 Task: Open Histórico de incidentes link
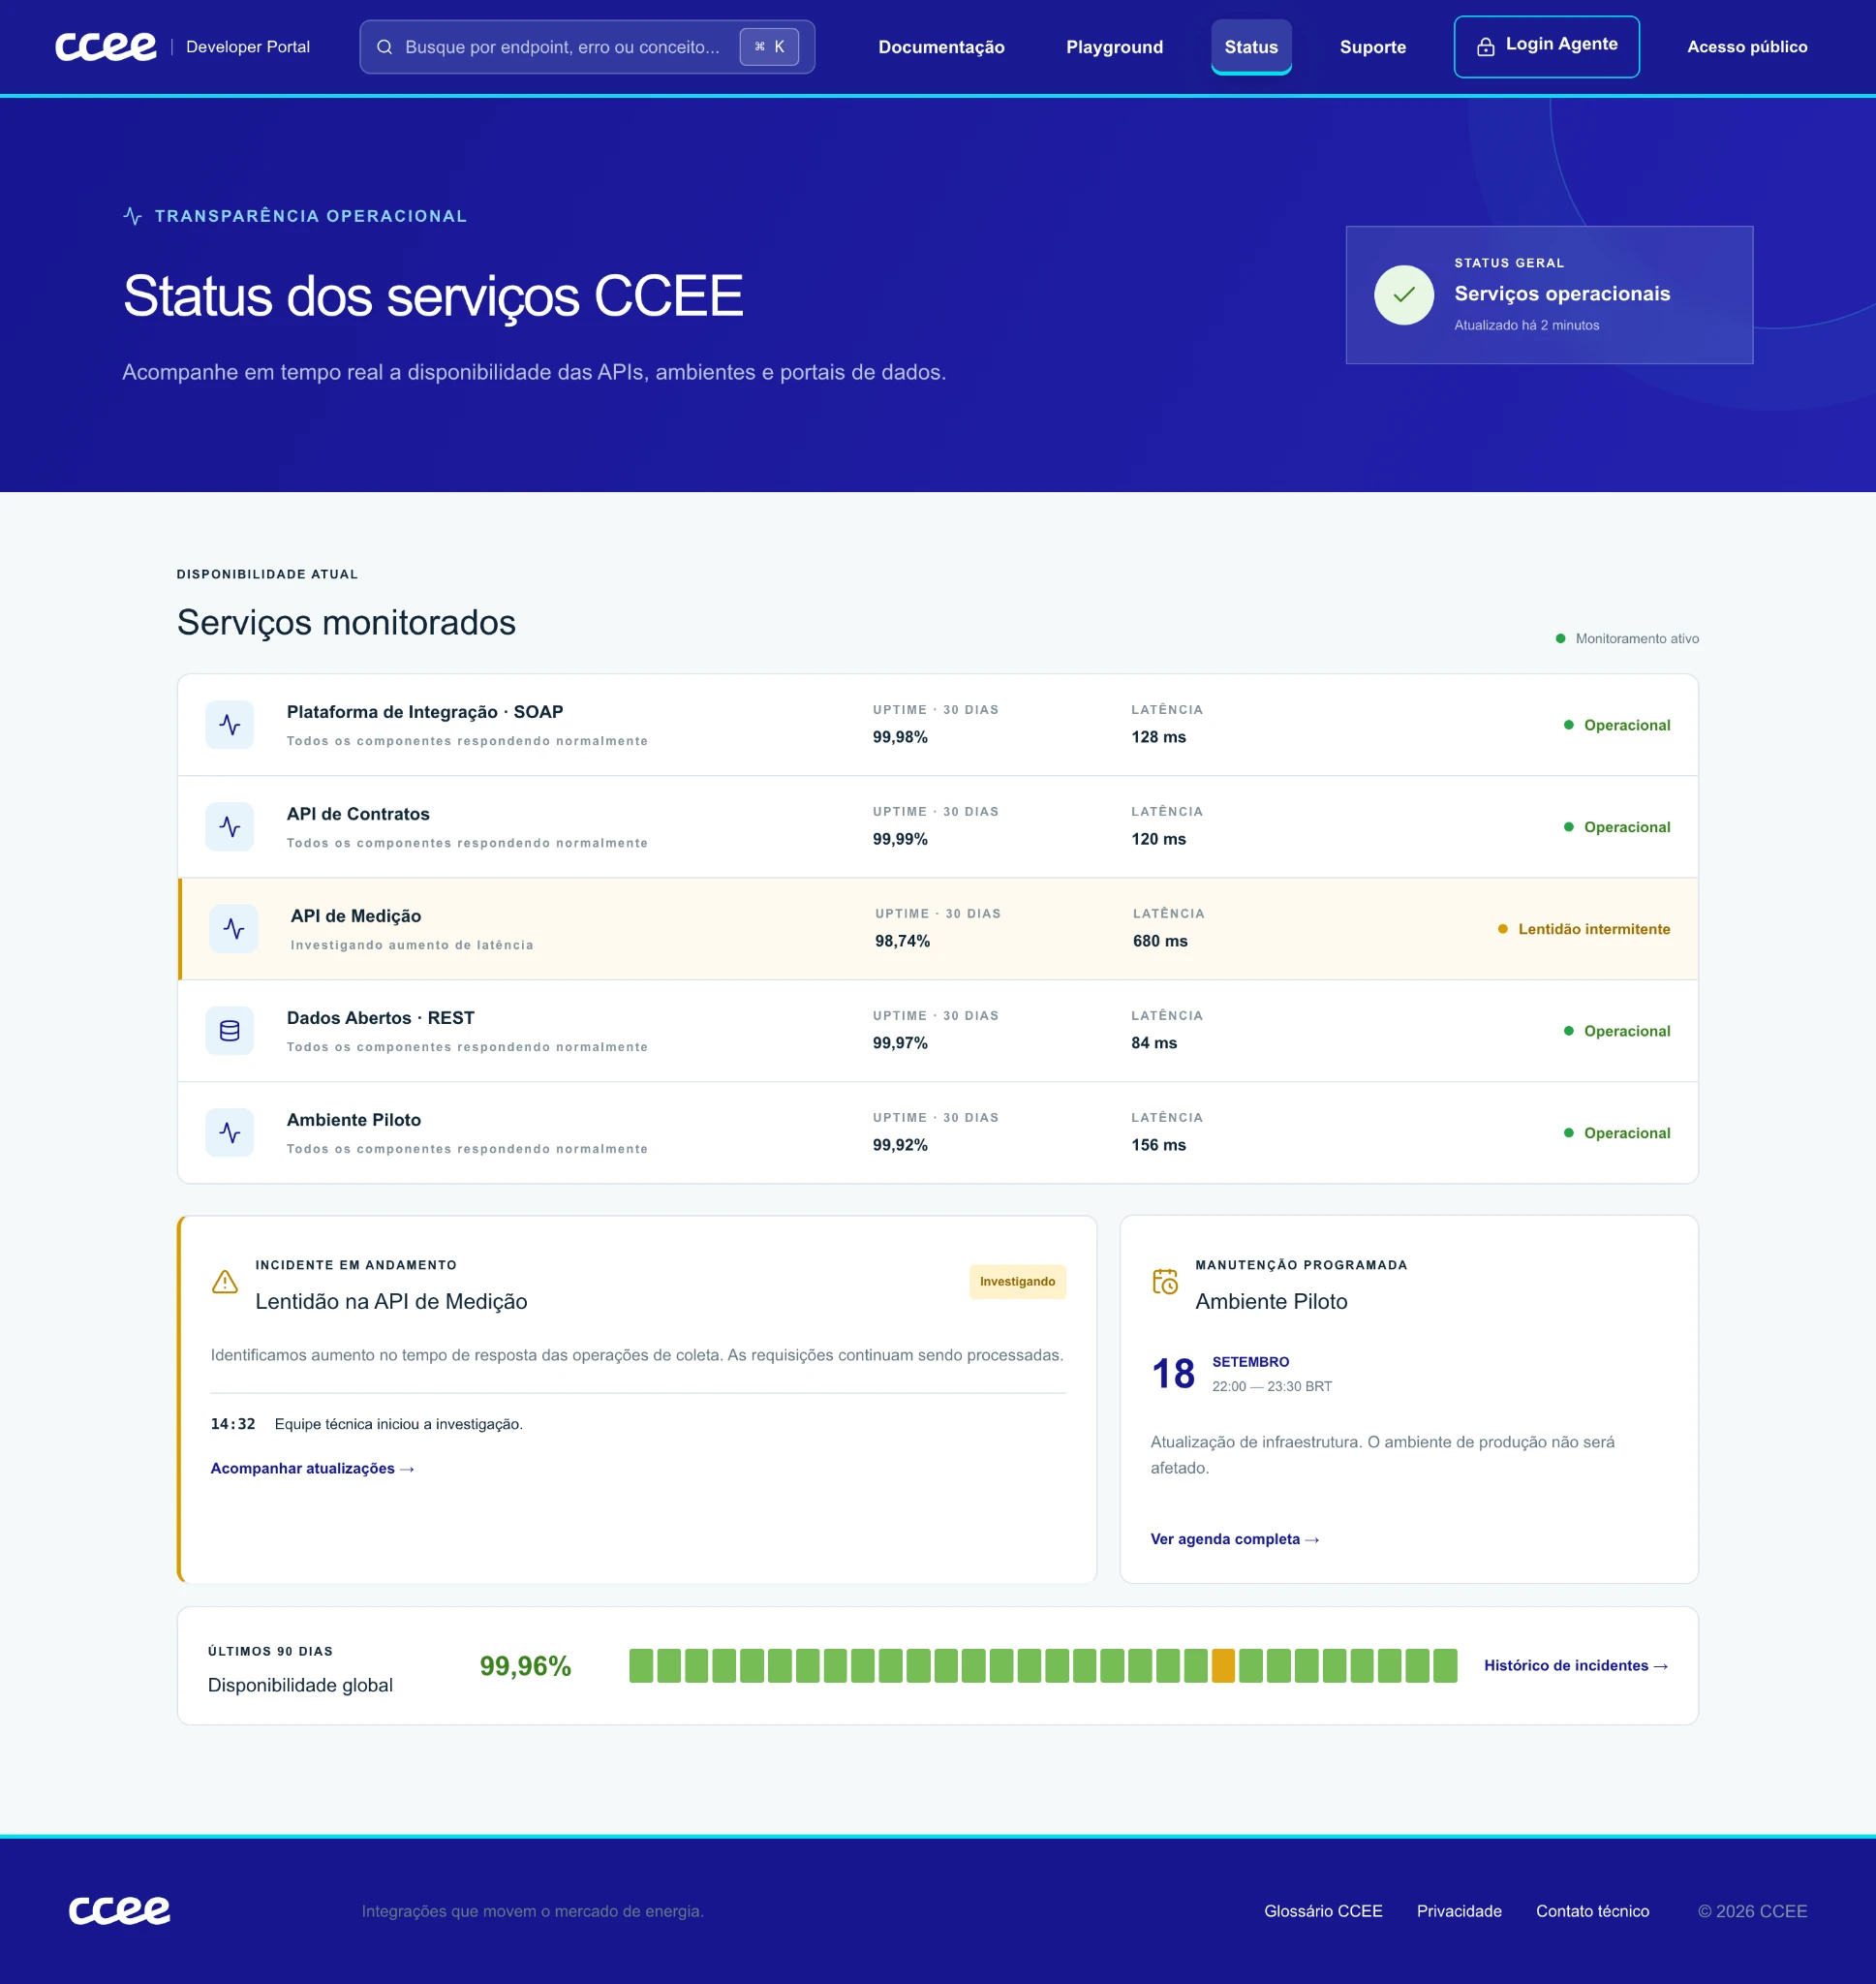tap(1576, 1665)
